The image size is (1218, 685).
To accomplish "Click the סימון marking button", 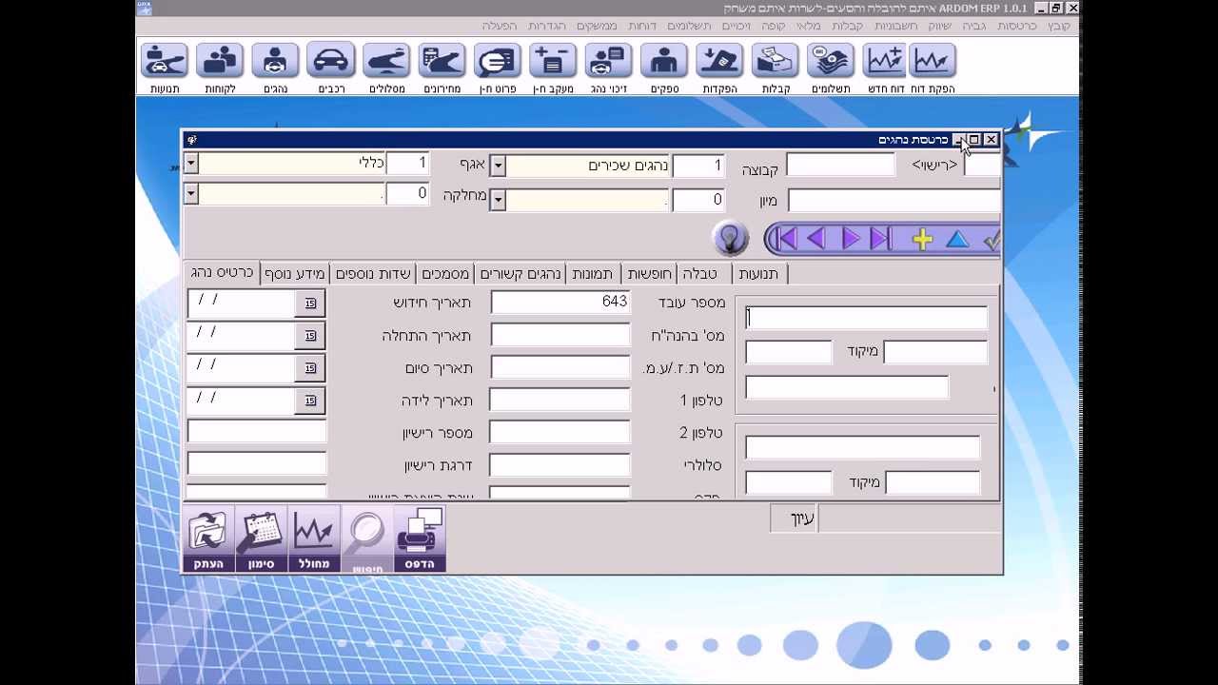I will 261,539.
